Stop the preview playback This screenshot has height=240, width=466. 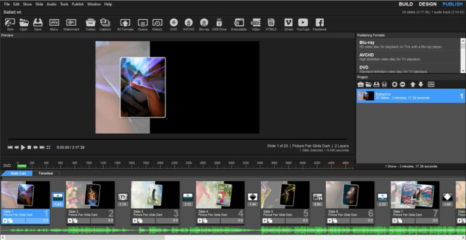[x=29, y=147]
